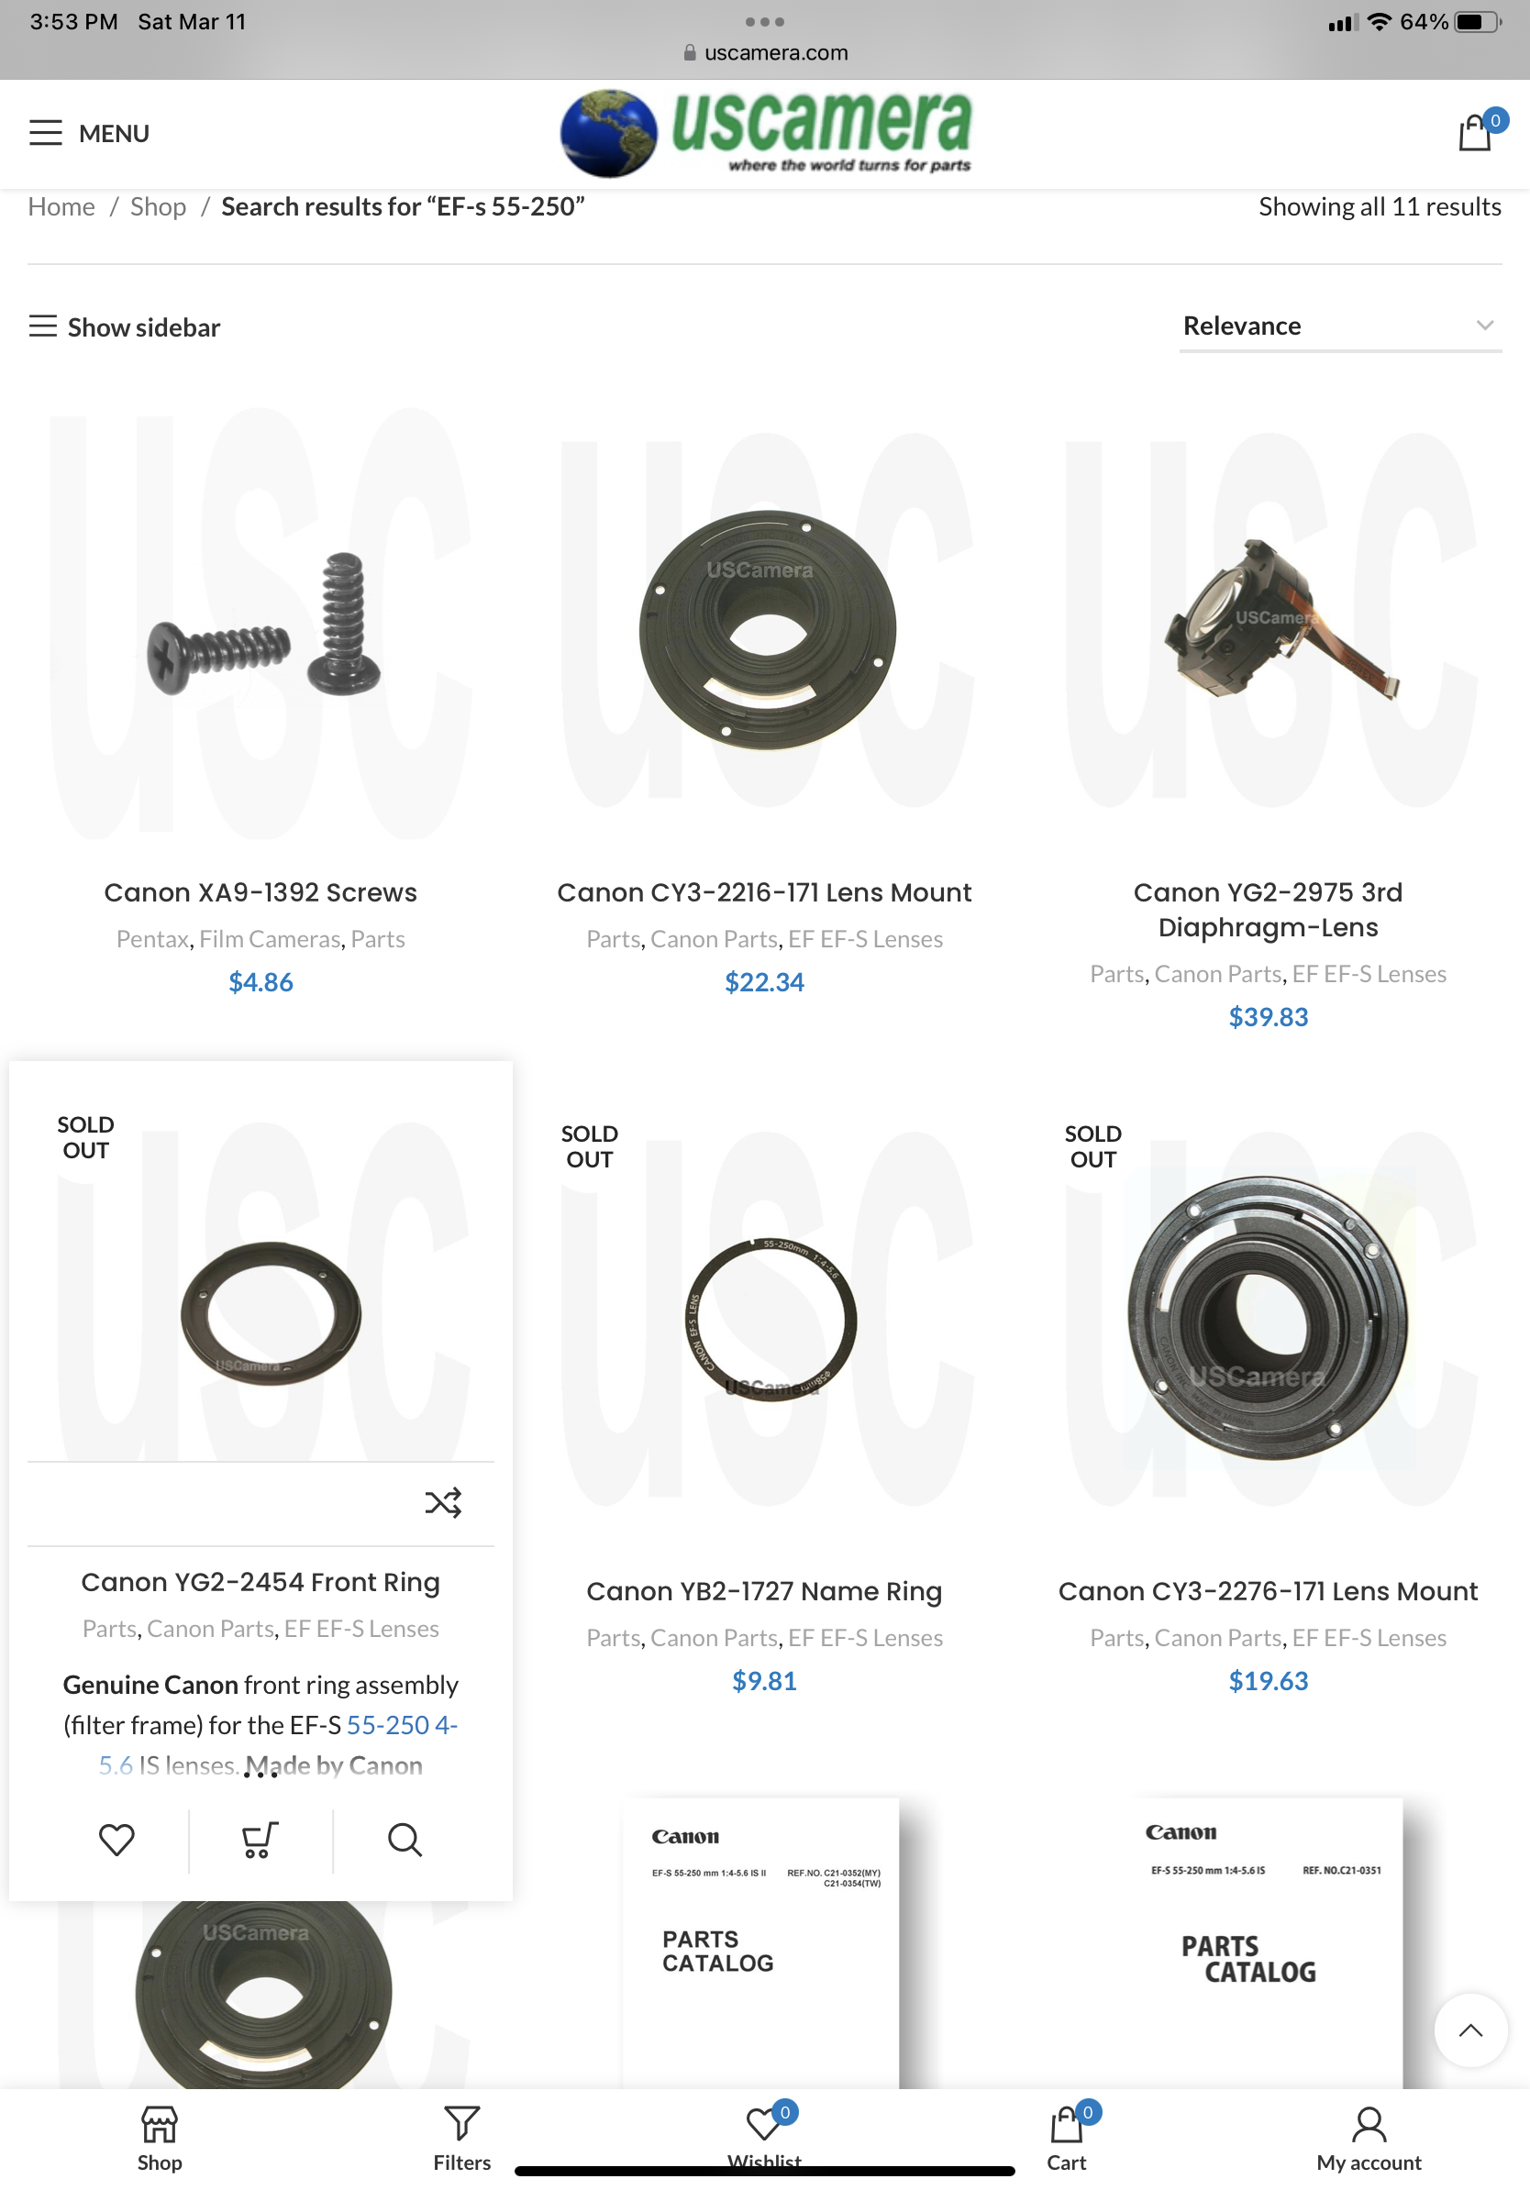Open quick view magnifier on Front Ring card
Image resolution: width=1530 pixels, height=2190 pixels.
pyautogui.click(x=405, y=1839)
